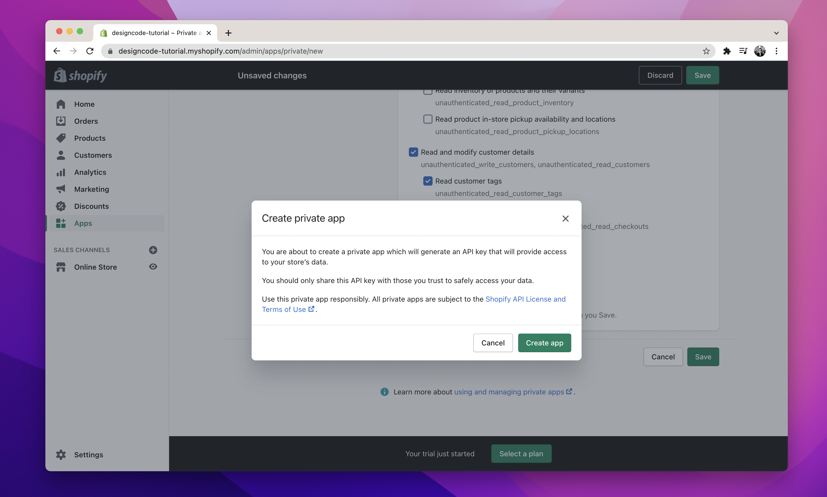This screenshot has width=827, height=497.
Task: Open browser extensions puzzle icon
Action: (726, 51)
